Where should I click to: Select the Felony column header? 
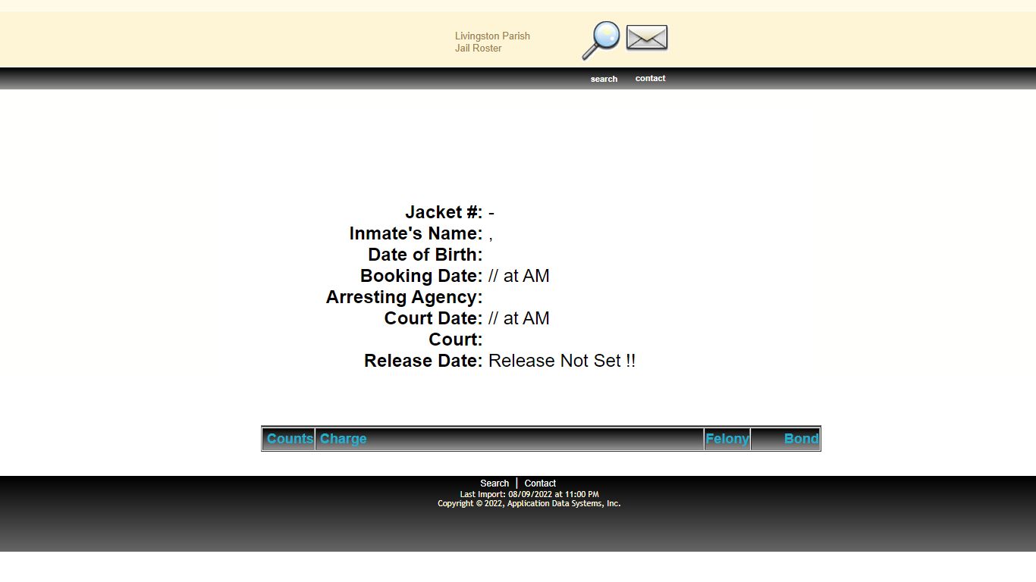click(x=727, y=439)
